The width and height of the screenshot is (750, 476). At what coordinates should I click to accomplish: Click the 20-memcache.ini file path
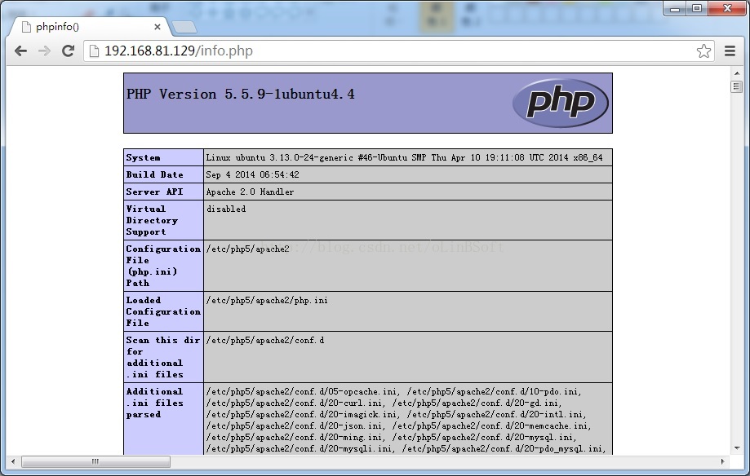[x=490, y=425]
